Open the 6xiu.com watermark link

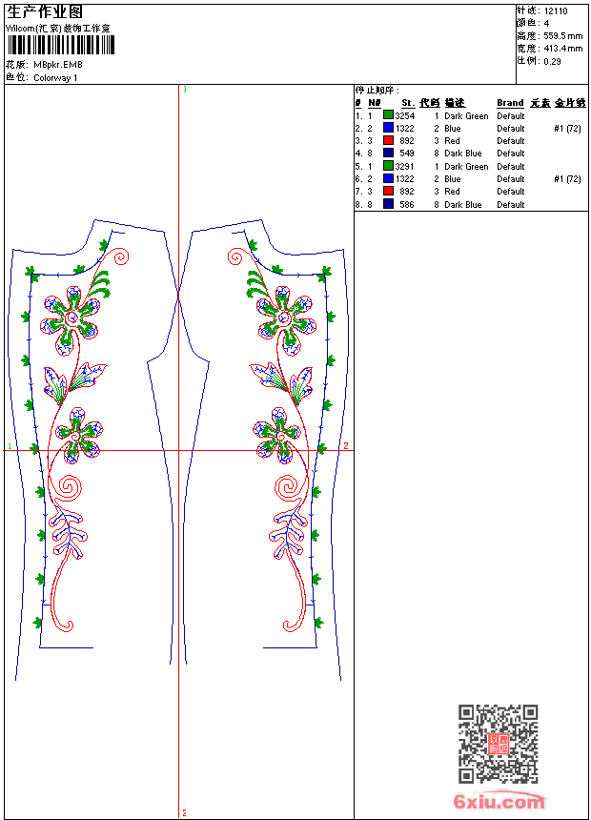coord(499,801)
